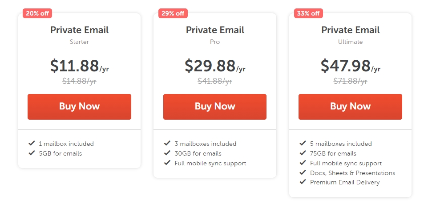Click the checkmark beside "5GB for emails"

coord(32,153)
